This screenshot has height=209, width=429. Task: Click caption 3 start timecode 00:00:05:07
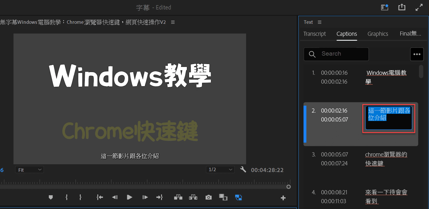click(x=334, y=155)
